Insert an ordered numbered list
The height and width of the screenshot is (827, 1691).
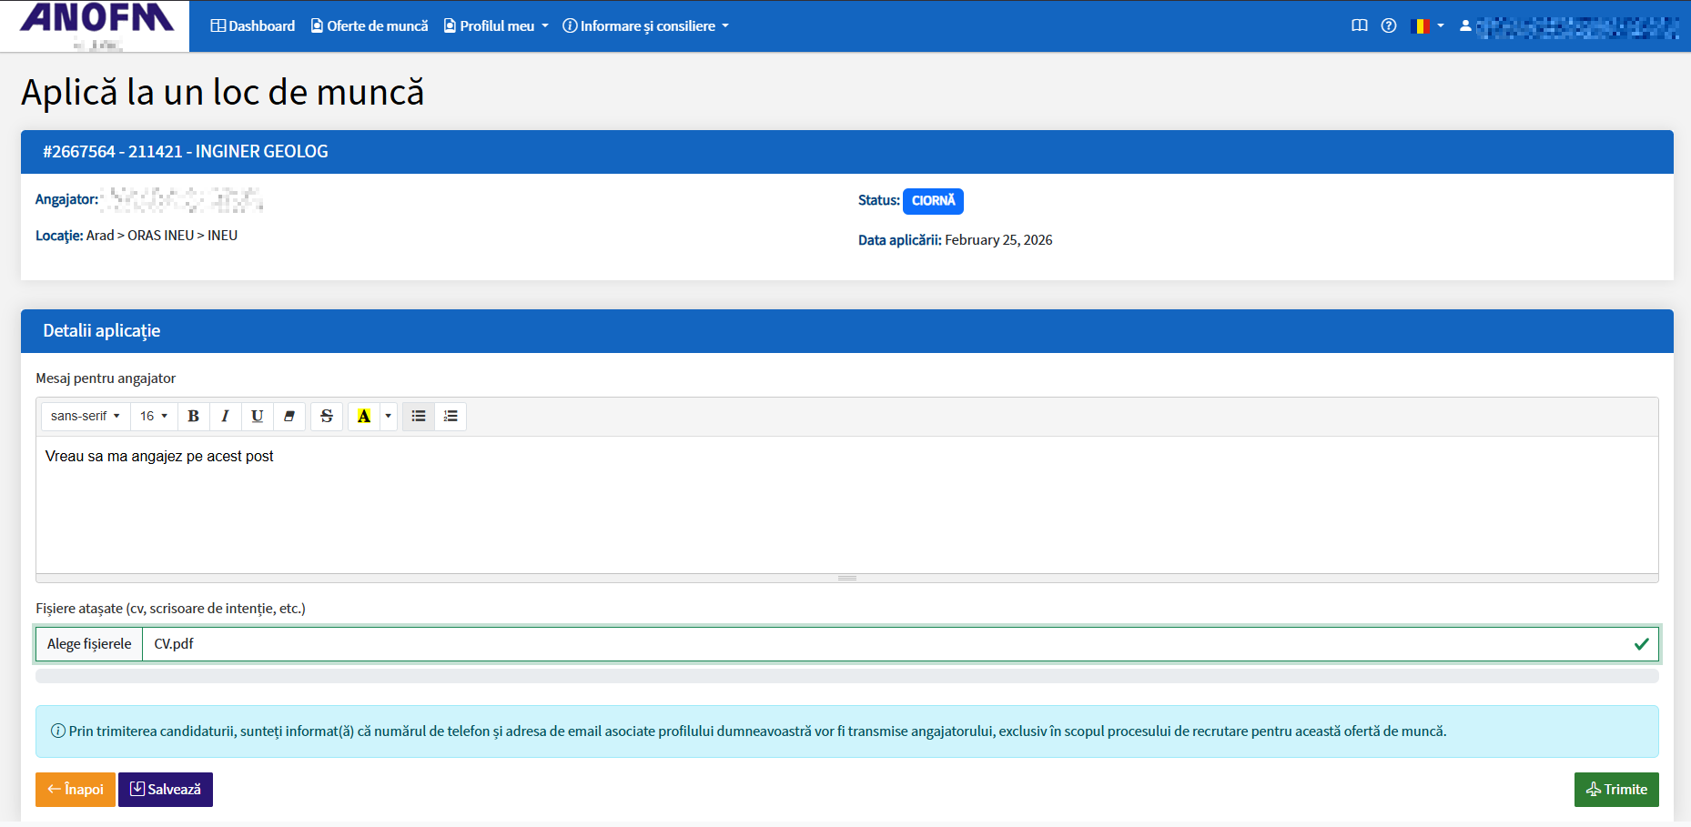[x=451, y=416]
